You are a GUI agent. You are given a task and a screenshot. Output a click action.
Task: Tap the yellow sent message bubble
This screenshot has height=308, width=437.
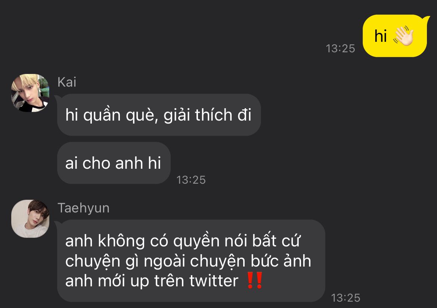pos(395,35)
